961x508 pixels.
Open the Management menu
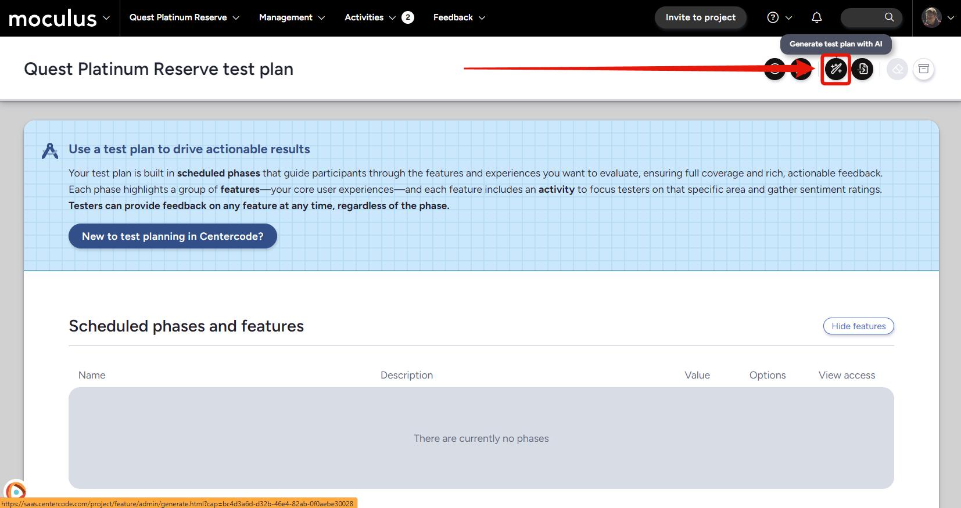click(x=292, y=17)
